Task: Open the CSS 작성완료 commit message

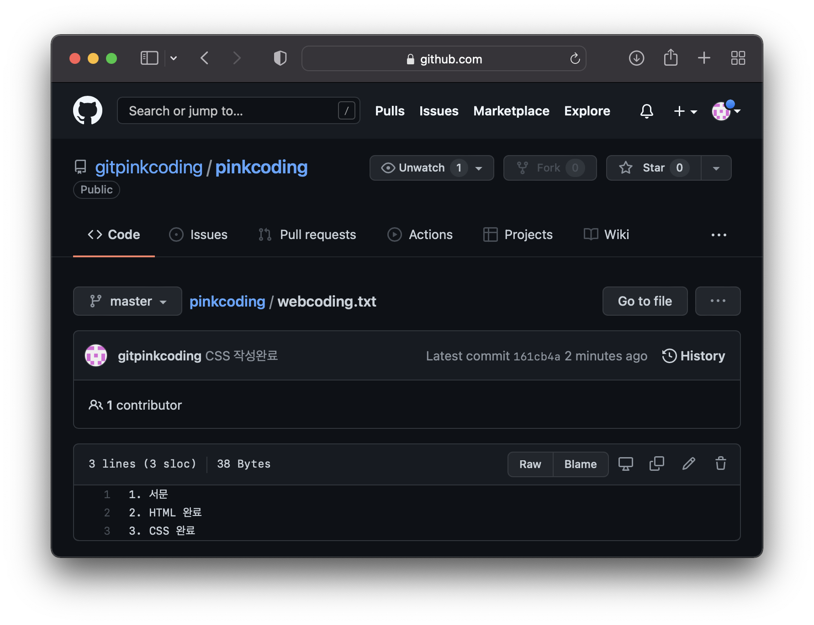Action: point(242,356)
